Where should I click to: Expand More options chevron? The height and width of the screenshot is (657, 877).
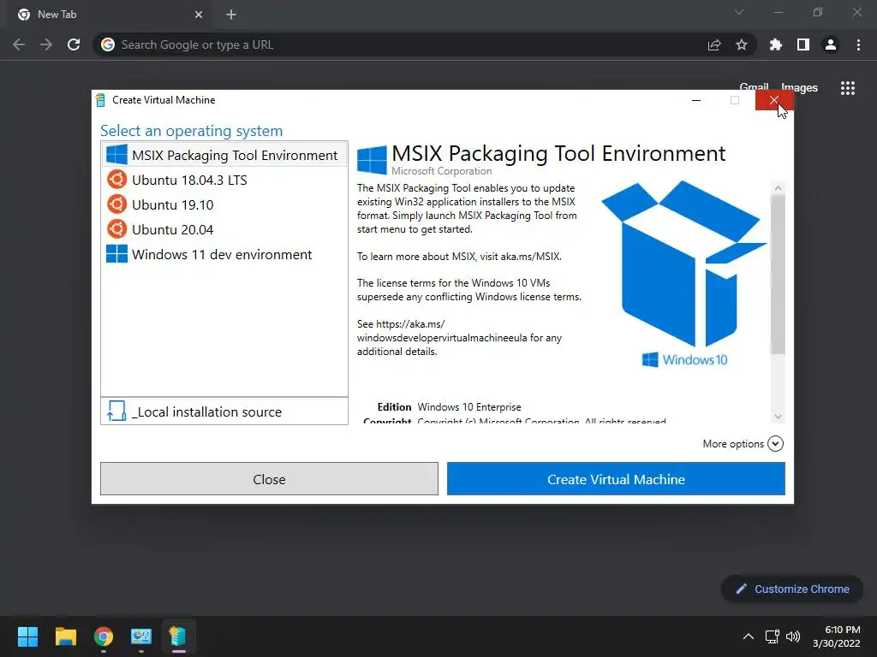click(775, 444)
